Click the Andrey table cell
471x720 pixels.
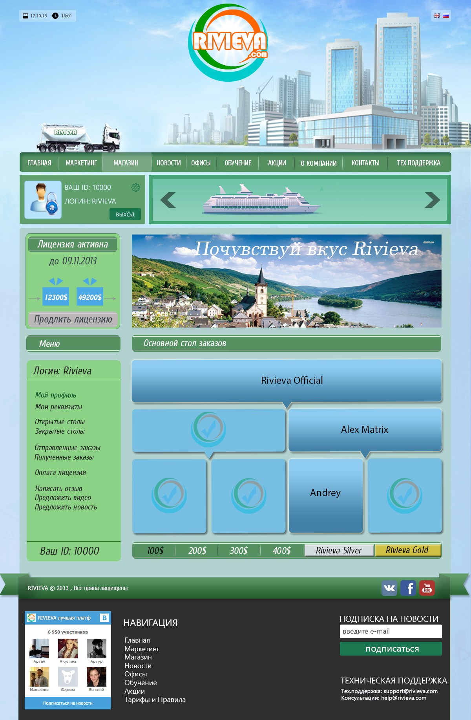[x=326, y=495]
